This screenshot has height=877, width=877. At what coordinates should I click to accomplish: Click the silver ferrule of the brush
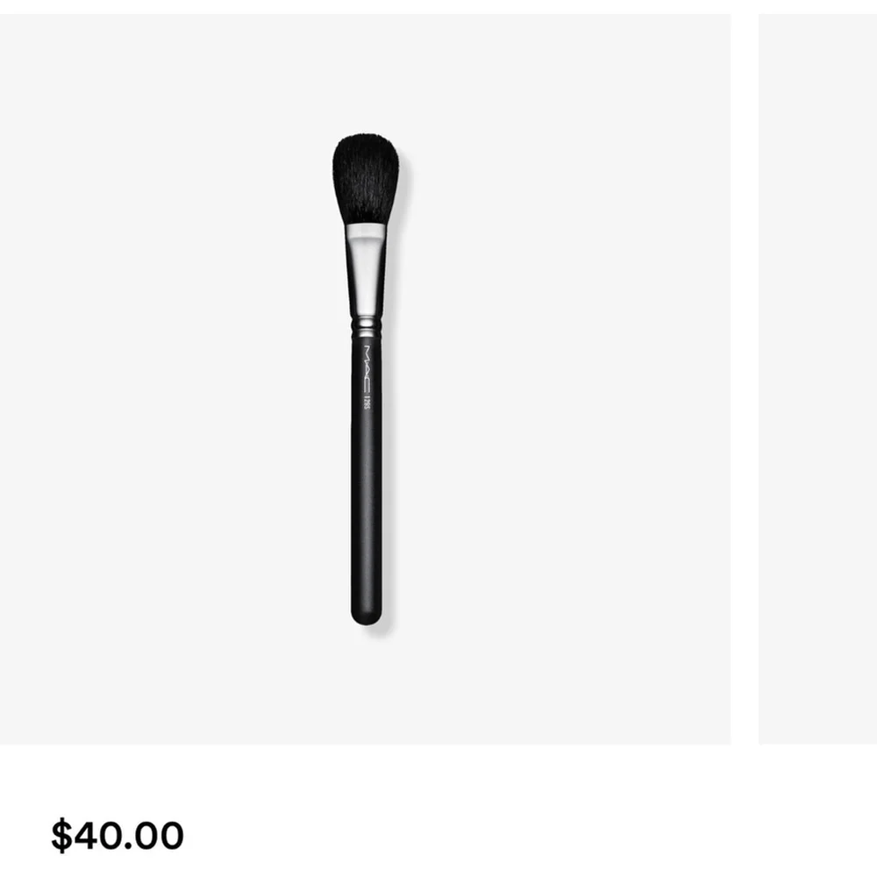(x=365, y=270)
